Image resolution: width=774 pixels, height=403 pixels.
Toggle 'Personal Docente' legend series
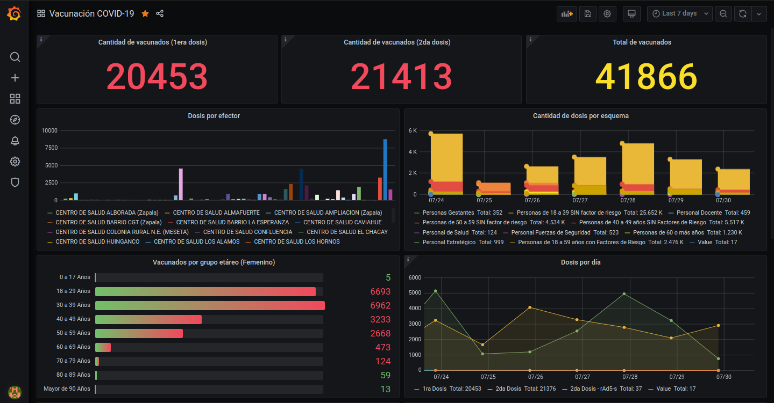699,213
